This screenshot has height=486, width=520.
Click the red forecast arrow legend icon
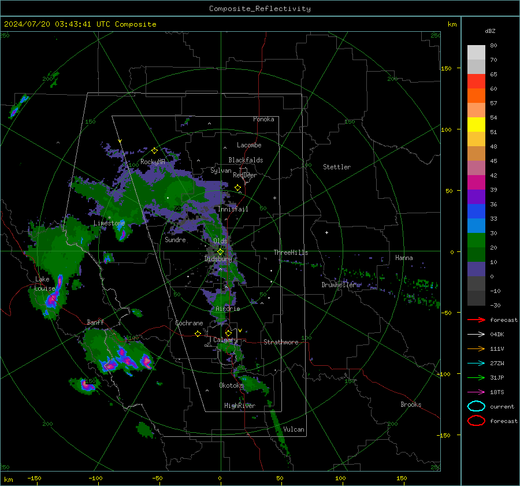coord(476,320)
